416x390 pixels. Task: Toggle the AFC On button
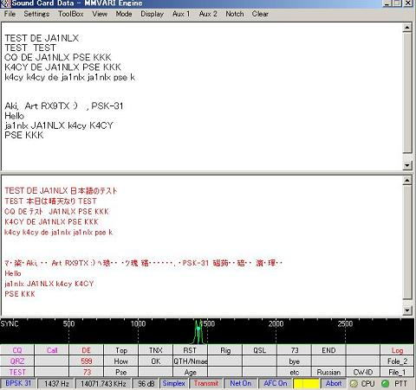coord(275,384)
